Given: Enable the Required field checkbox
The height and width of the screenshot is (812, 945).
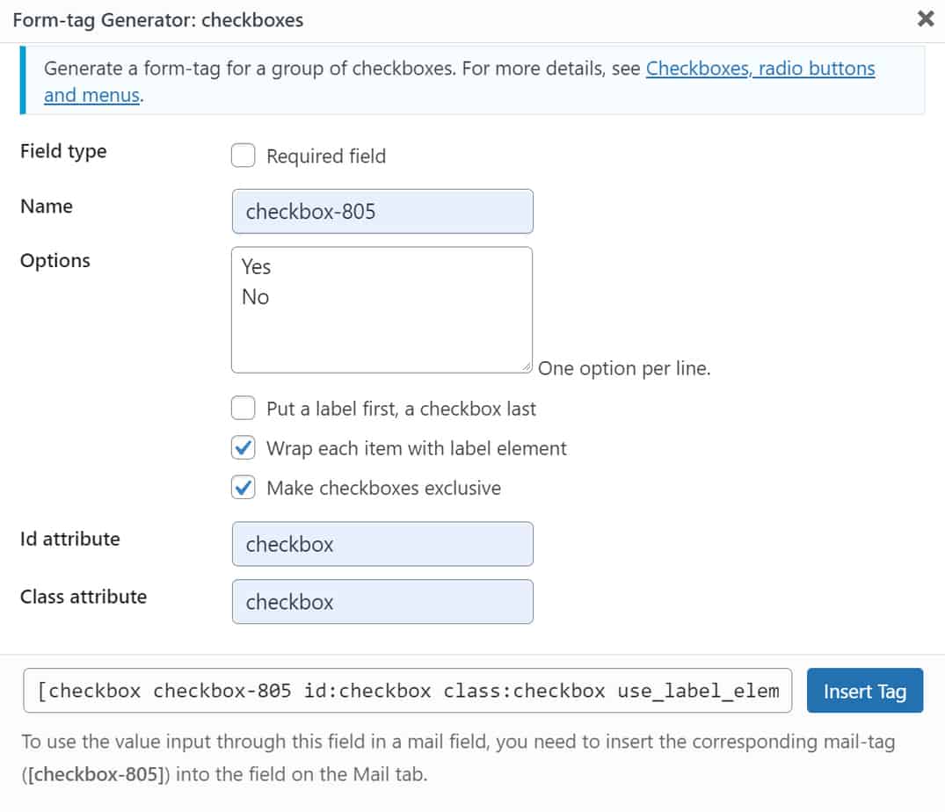Looking at the screenshot, I should [x=243, y=156].
